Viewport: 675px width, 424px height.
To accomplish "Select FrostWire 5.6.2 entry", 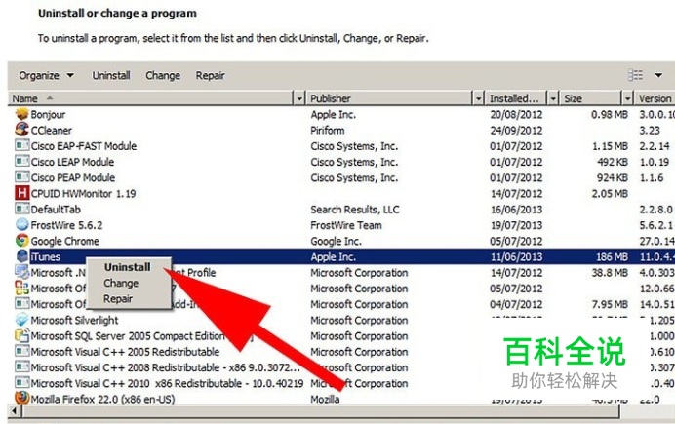I will pyautogui.click(x=66, y=225).
